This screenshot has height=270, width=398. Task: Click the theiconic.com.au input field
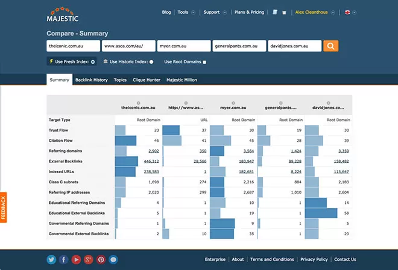pyautogui.click(x=73, y=46)
